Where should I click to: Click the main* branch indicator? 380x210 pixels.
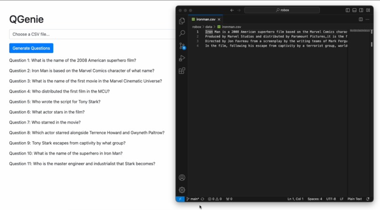[x=193, y=199]
